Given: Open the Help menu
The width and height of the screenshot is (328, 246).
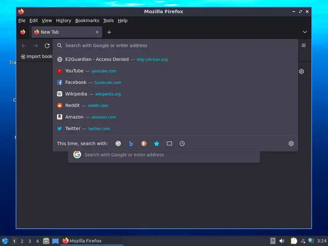Looking at the screenshot, I should point(123,20).
